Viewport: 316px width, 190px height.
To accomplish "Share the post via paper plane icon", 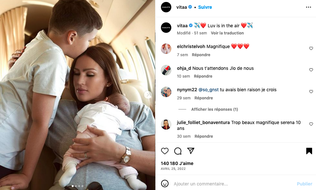I will click(x=191, y=151).
